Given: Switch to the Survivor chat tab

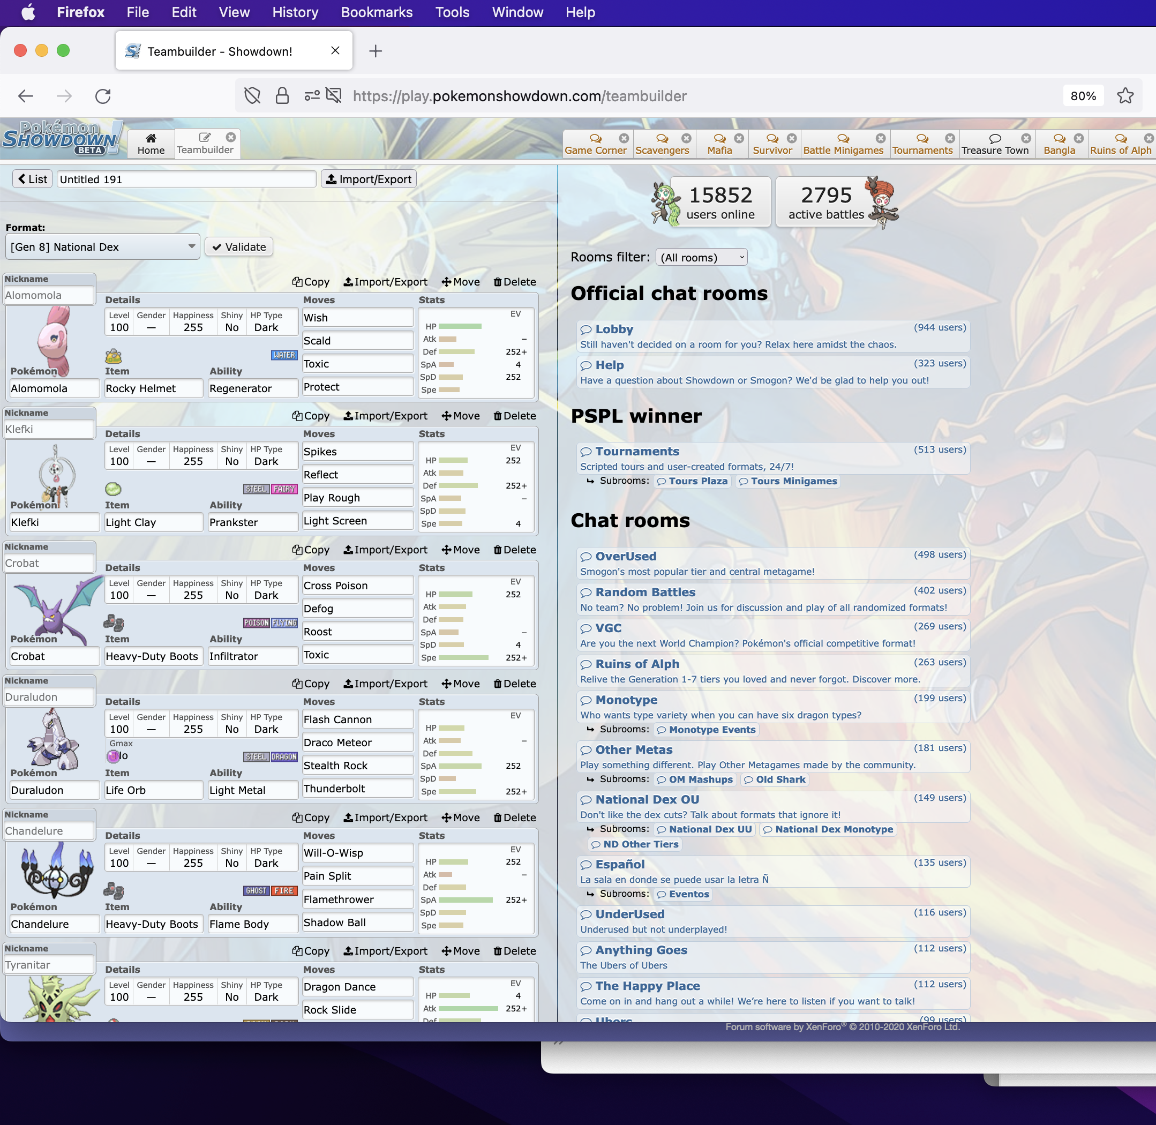Looking at the screenshot, I should pyautogui.click(x=772, y=144).
